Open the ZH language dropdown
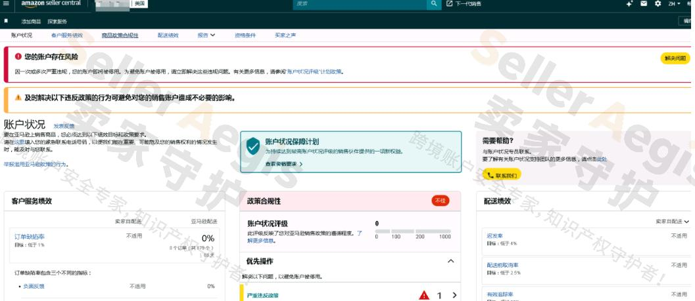 [674, 3]
